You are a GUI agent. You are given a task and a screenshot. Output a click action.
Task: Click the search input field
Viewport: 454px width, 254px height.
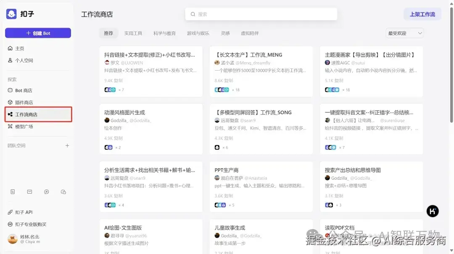click(x=261, y=14)
